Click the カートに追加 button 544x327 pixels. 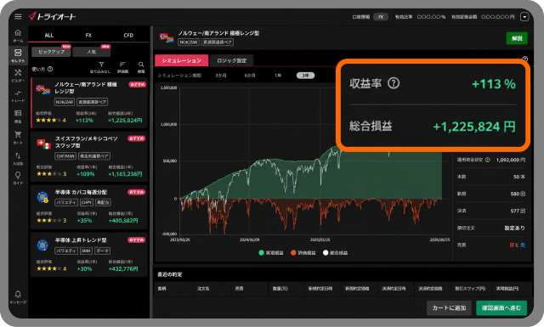(449, 308)
